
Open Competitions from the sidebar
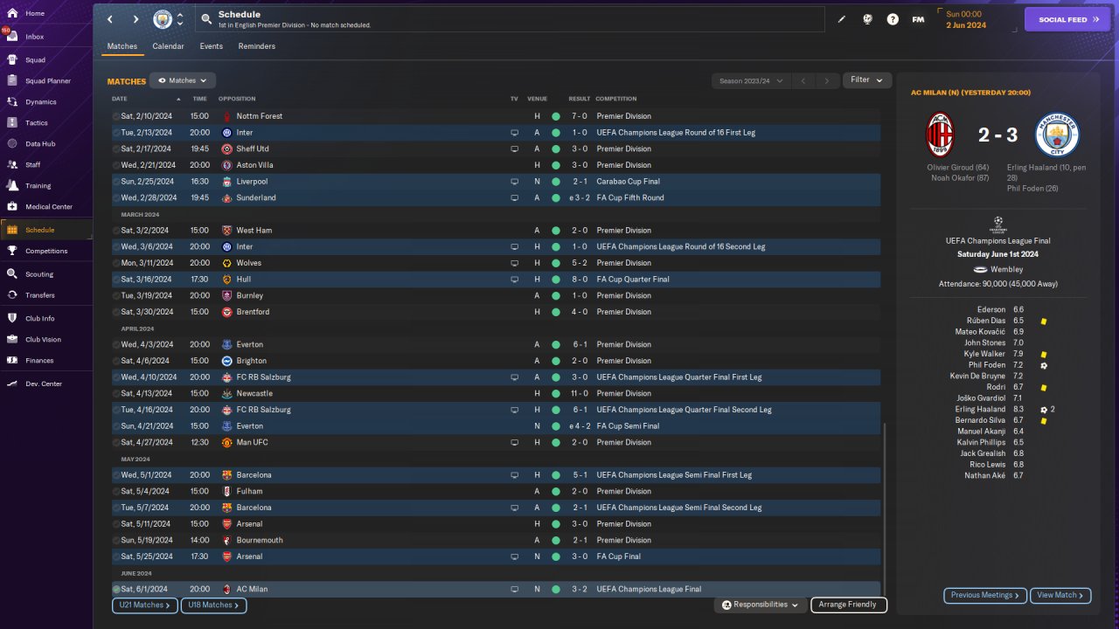click(45, 251)
